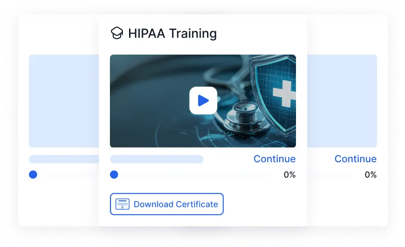Click Continue on the right background card

pyautogui.click(x=356, y=159)
